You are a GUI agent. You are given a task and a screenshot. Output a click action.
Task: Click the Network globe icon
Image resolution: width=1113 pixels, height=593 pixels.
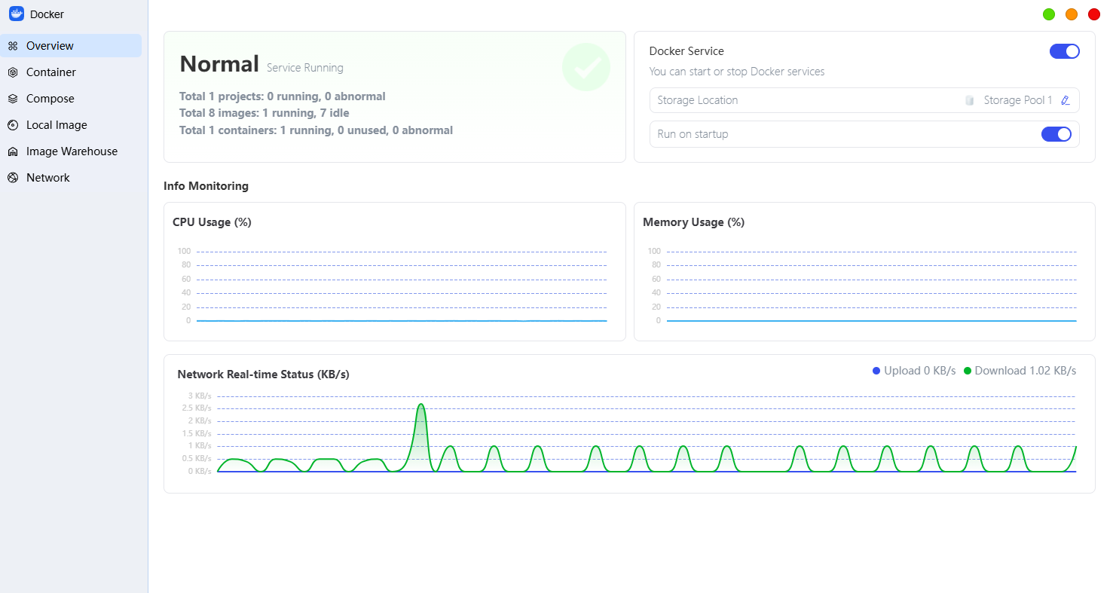click(13, 178)
